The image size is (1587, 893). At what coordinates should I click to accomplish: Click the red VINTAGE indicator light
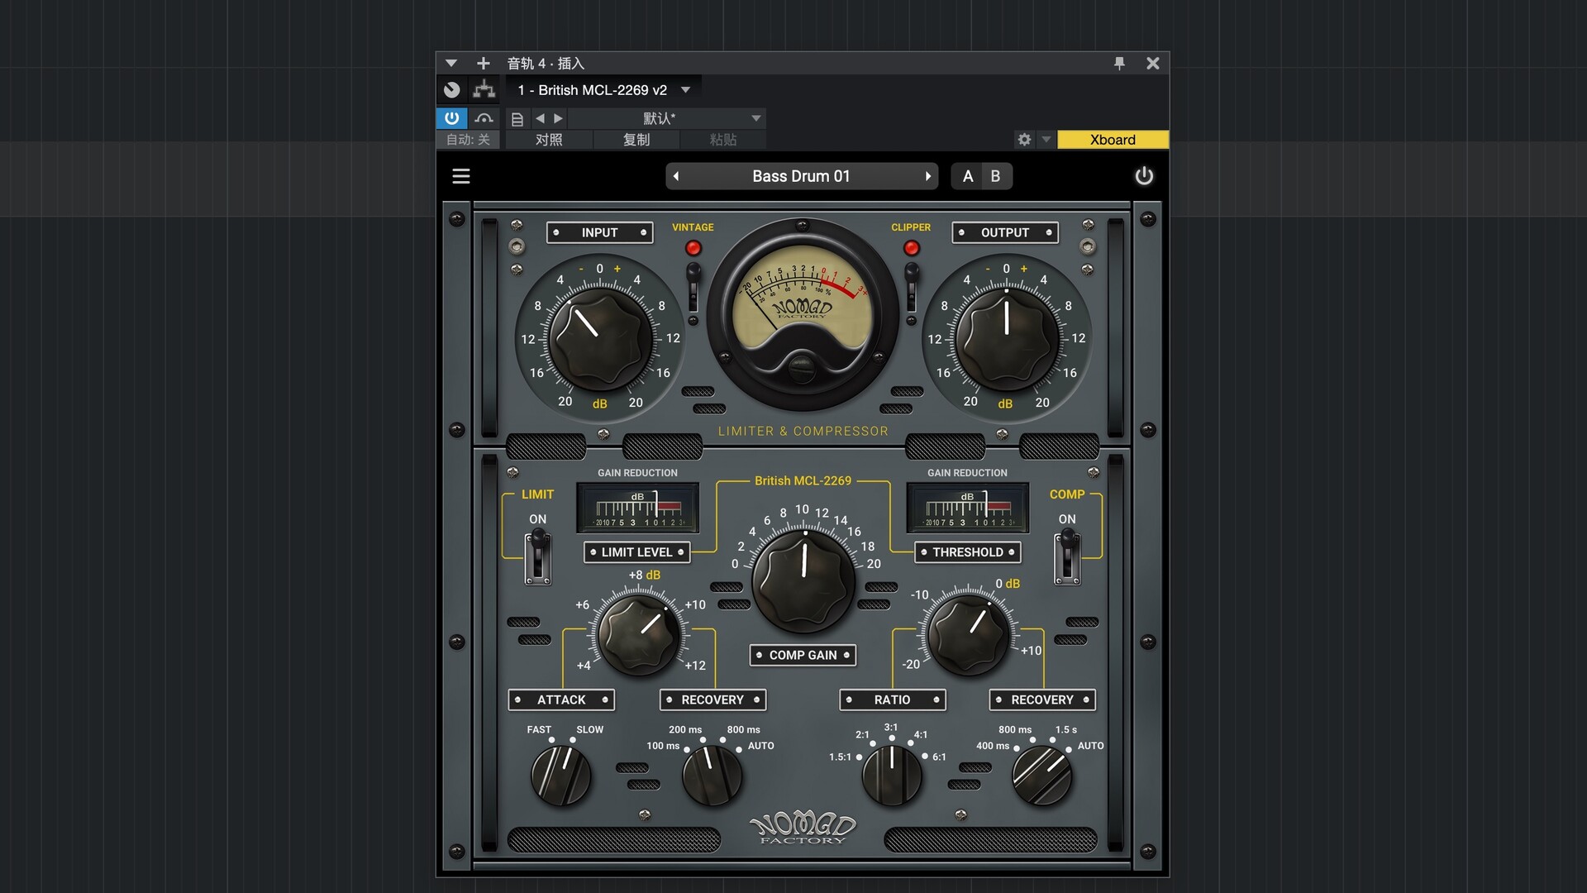tap(693, 247)
